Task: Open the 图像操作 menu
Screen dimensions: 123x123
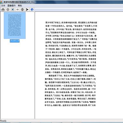Action: coord(11,6)
